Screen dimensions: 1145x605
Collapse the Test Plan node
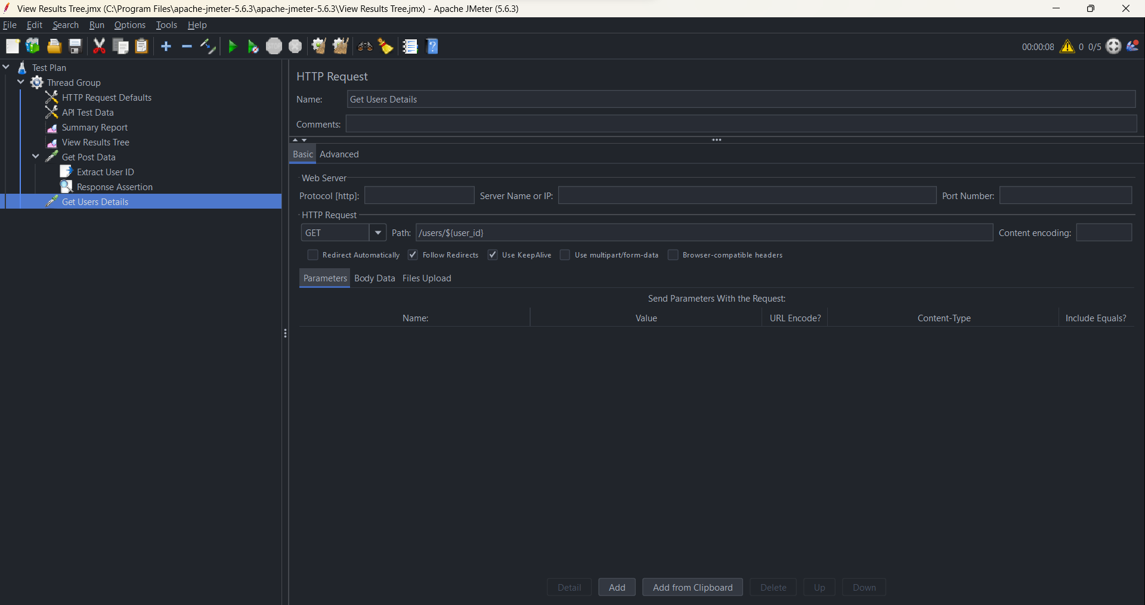point(6,67)
